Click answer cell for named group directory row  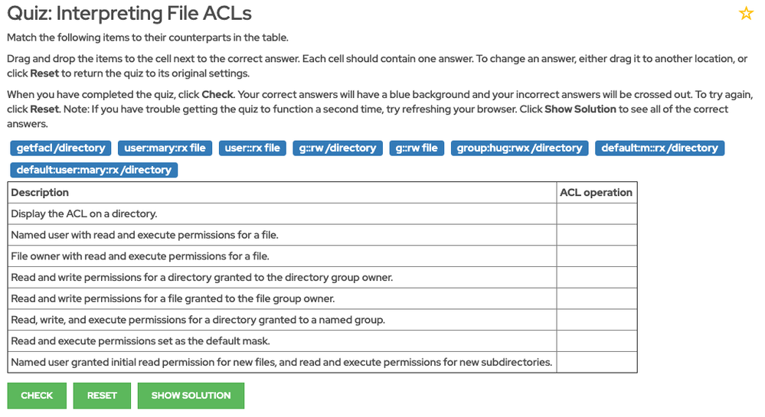(597, 320)
